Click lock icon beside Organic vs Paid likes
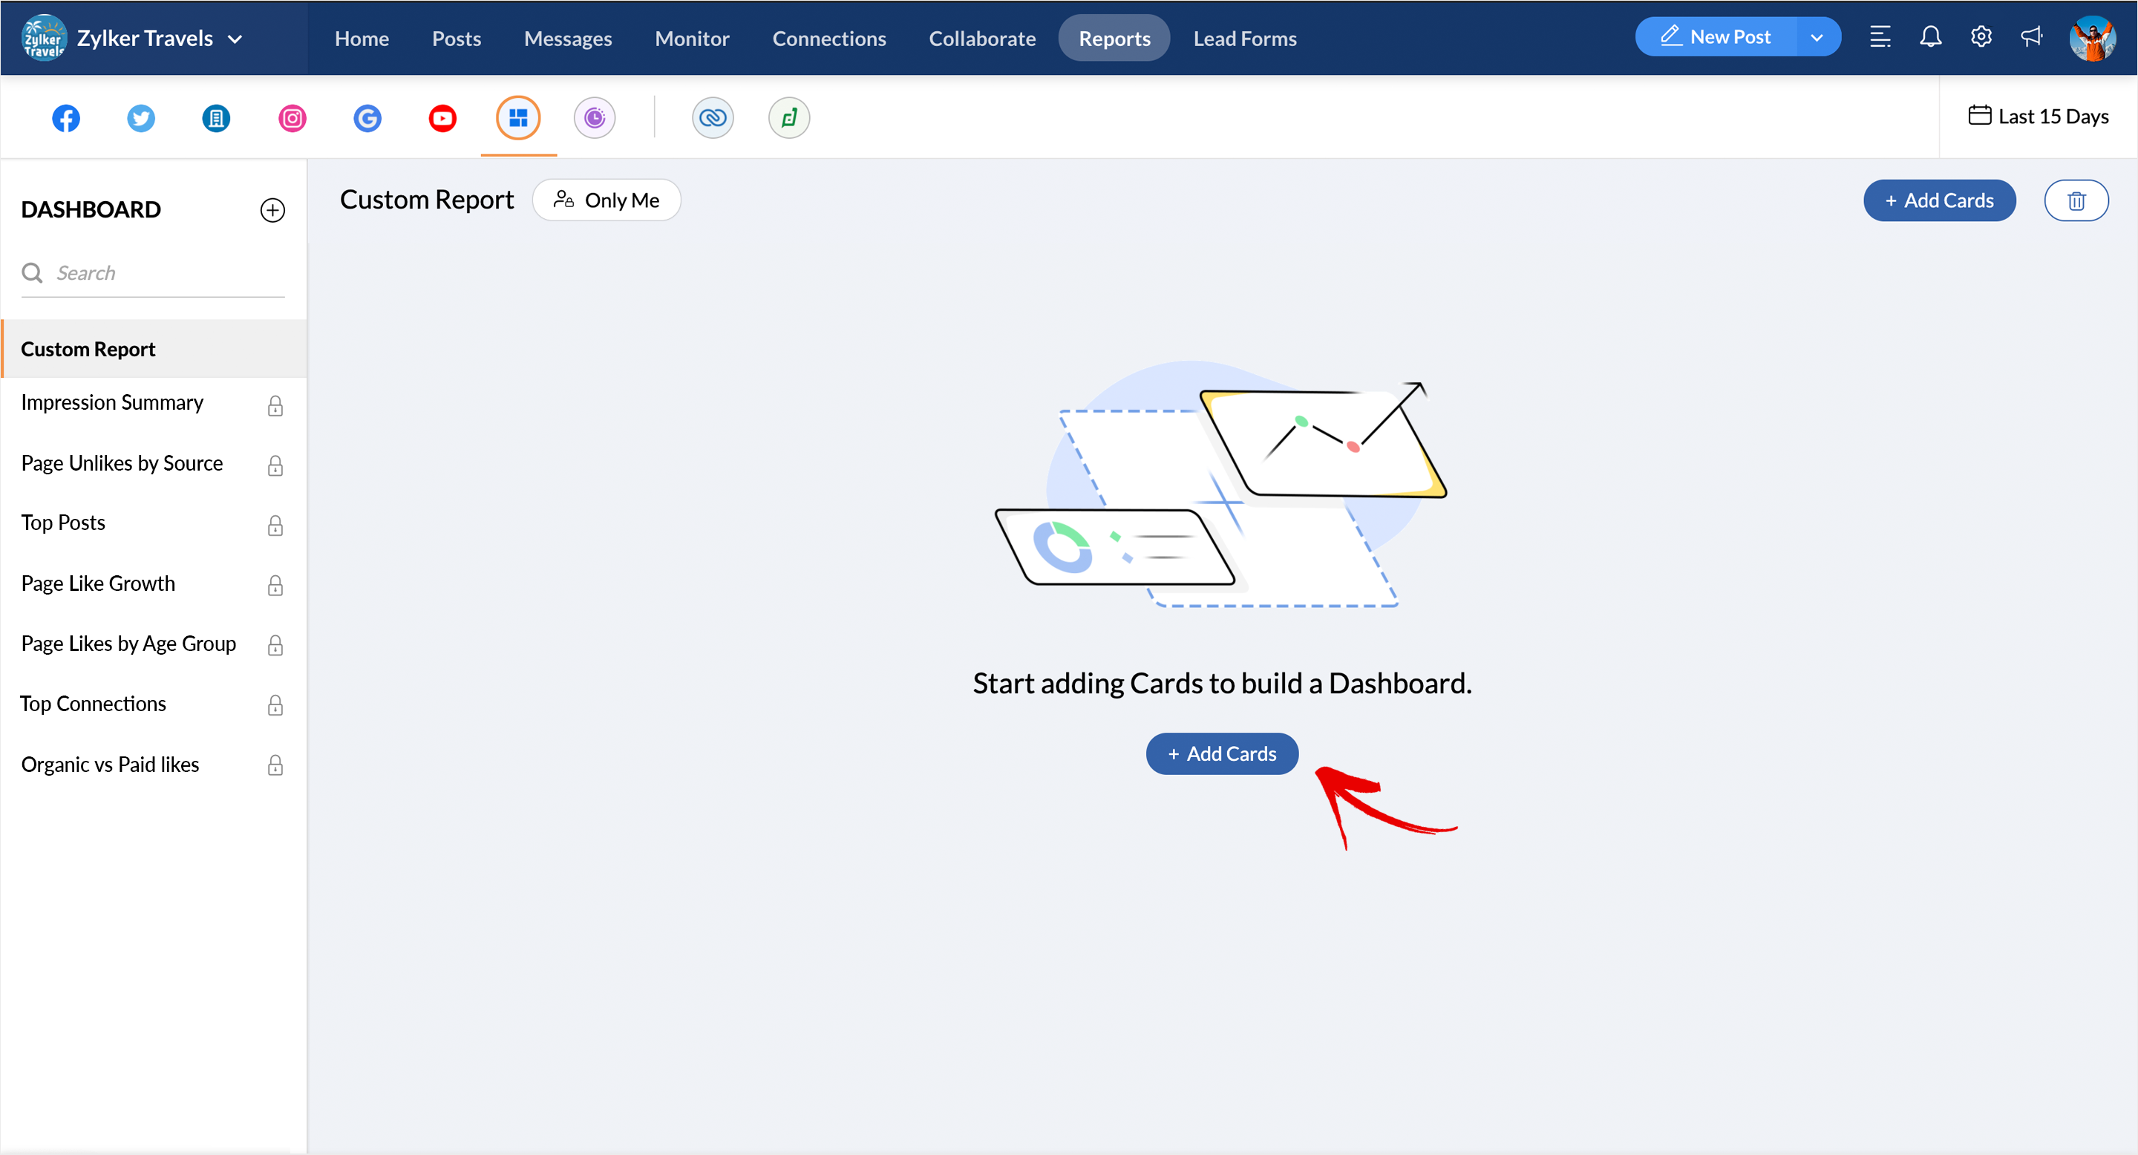Image resolution: width=2138 pixels, height=1155 pixels. [x=275, y=765]
